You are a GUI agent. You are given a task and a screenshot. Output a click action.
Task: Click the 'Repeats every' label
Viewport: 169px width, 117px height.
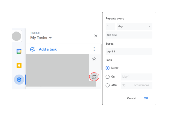(x=115, y=19)
